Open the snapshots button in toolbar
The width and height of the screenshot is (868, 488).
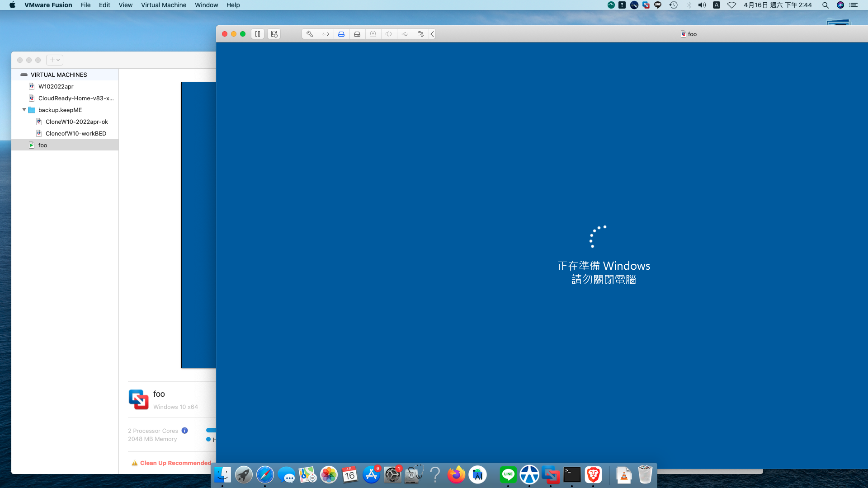[274, 34]
